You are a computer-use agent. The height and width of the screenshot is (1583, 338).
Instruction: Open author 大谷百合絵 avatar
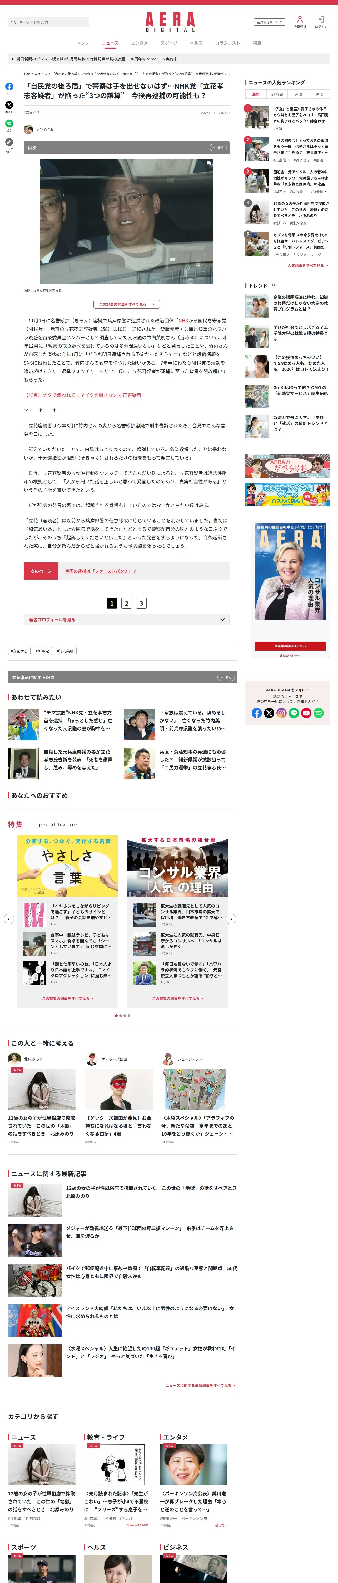click(x=28, y=129)
